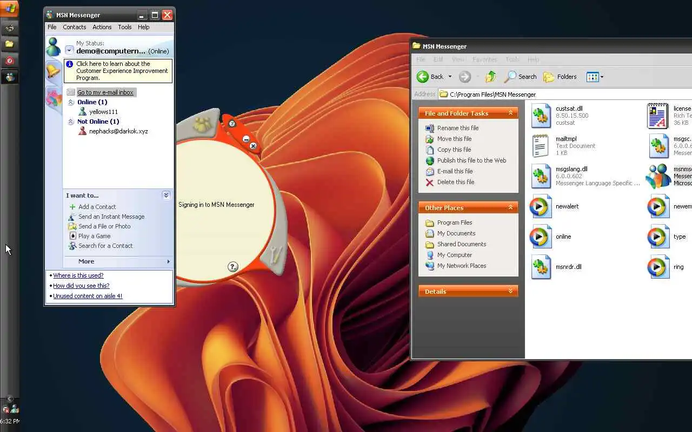Expand the Details section
The width and height of the screenshot is (692, 432).
pos(510,291)
